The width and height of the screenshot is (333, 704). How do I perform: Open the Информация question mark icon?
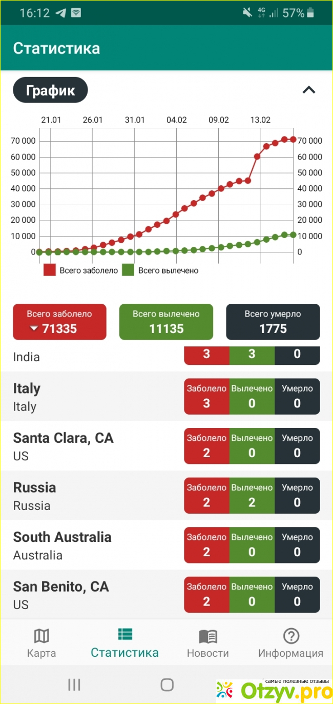pos(291,636)
